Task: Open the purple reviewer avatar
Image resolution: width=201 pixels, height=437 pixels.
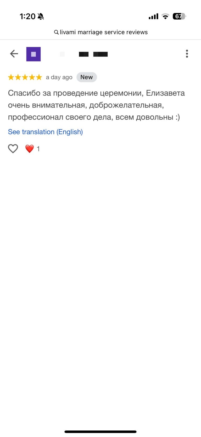Action: click(x=33, y=54)
